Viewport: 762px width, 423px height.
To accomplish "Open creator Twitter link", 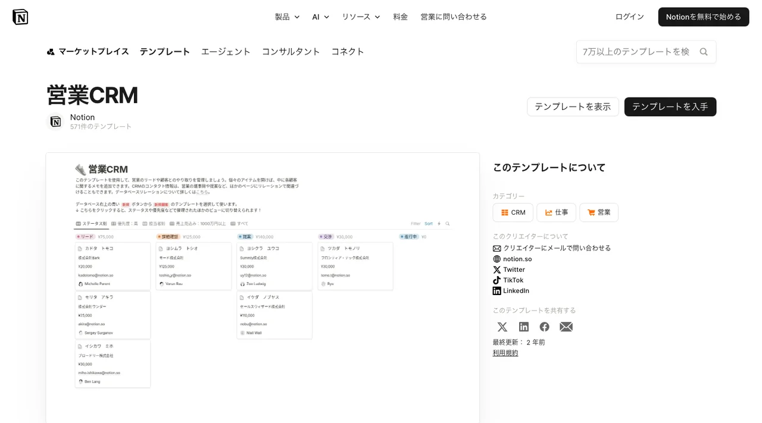I will 514,270.
